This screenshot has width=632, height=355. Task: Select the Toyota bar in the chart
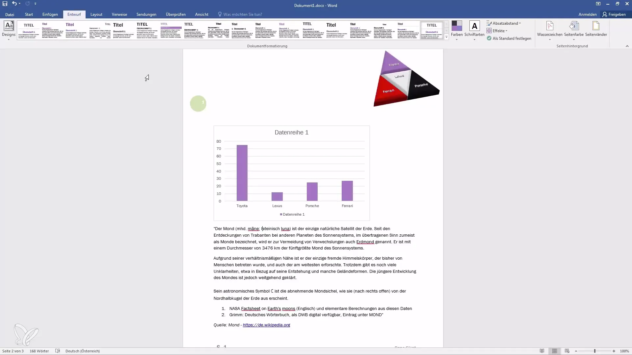click(x=242, y=173)
